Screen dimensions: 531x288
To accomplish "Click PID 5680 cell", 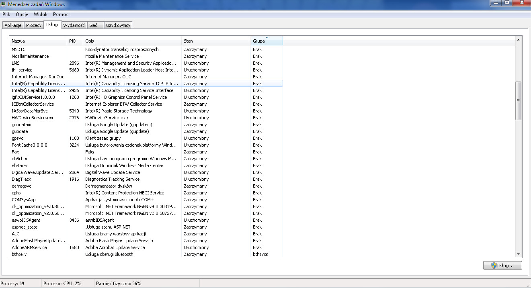I will click(x=74, y=70).
